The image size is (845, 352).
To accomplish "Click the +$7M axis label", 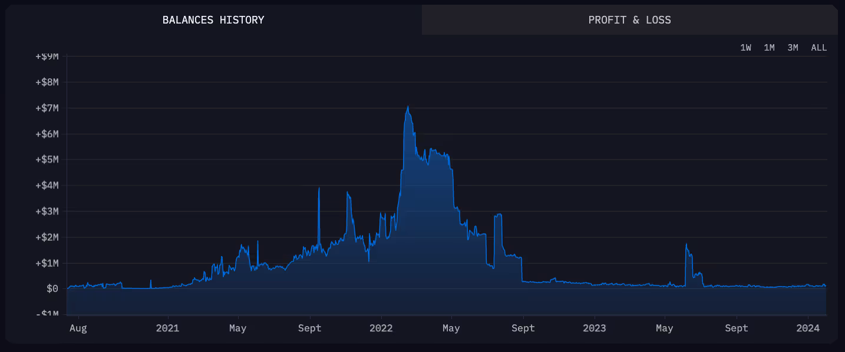I will [x=46, y=108].
